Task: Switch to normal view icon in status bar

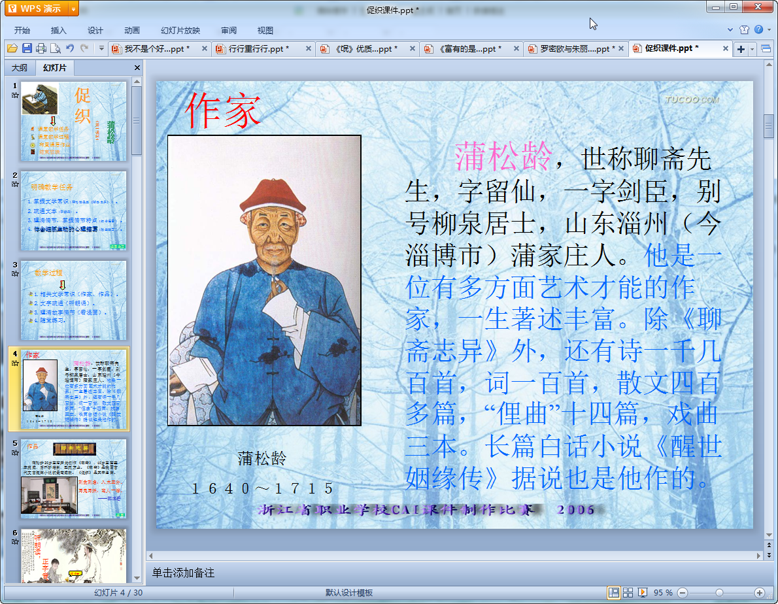Action: (x=614, y=593)
